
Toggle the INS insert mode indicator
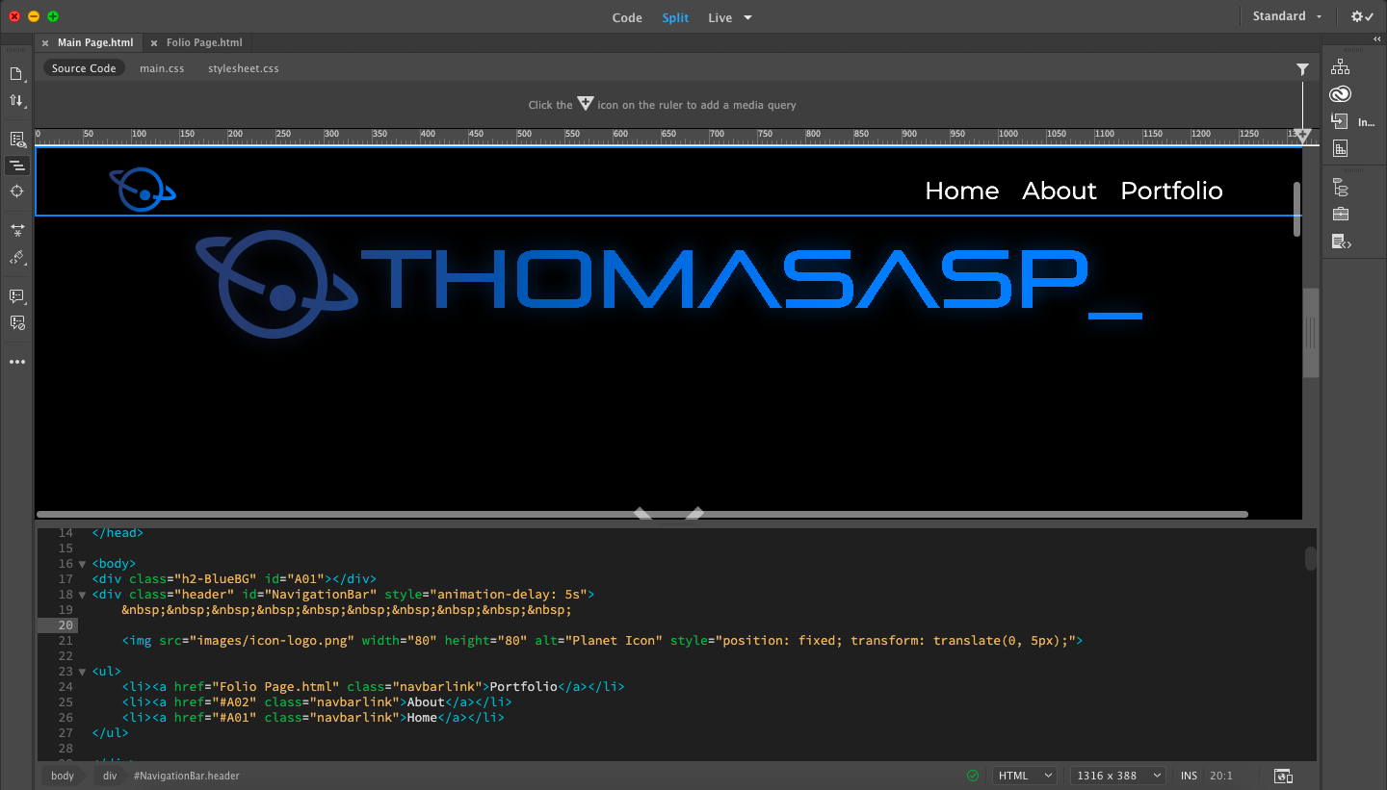(1190, 776)
